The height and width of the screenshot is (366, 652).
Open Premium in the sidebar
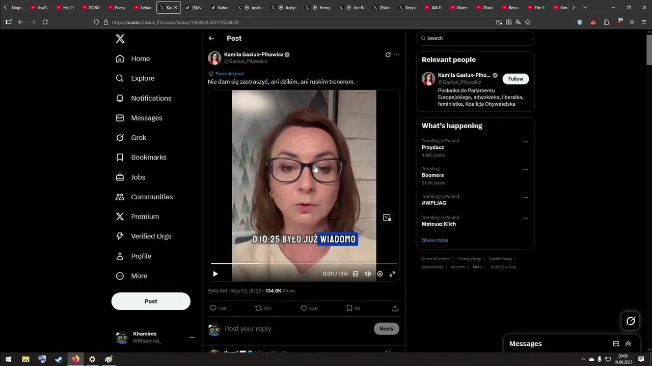click(138, 217)
